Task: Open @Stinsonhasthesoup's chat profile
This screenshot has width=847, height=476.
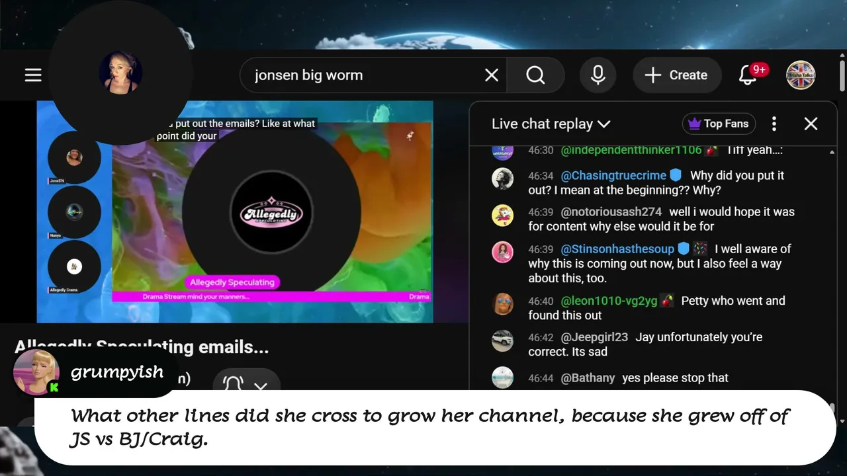Action: tap(617, 249)
